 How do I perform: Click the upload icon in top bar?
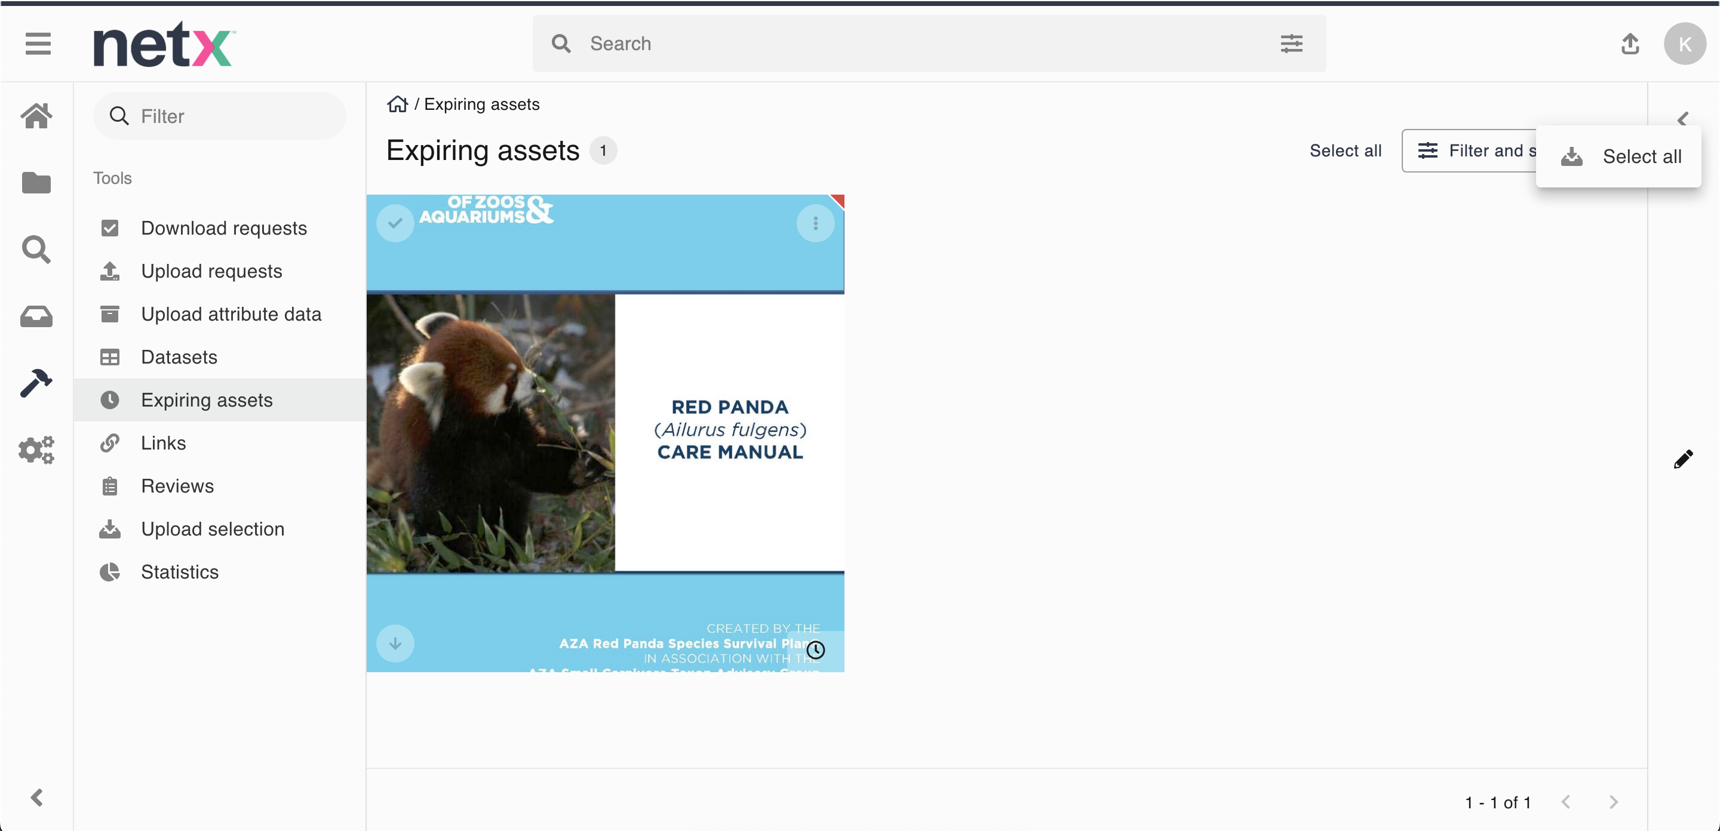[1630, 44]
